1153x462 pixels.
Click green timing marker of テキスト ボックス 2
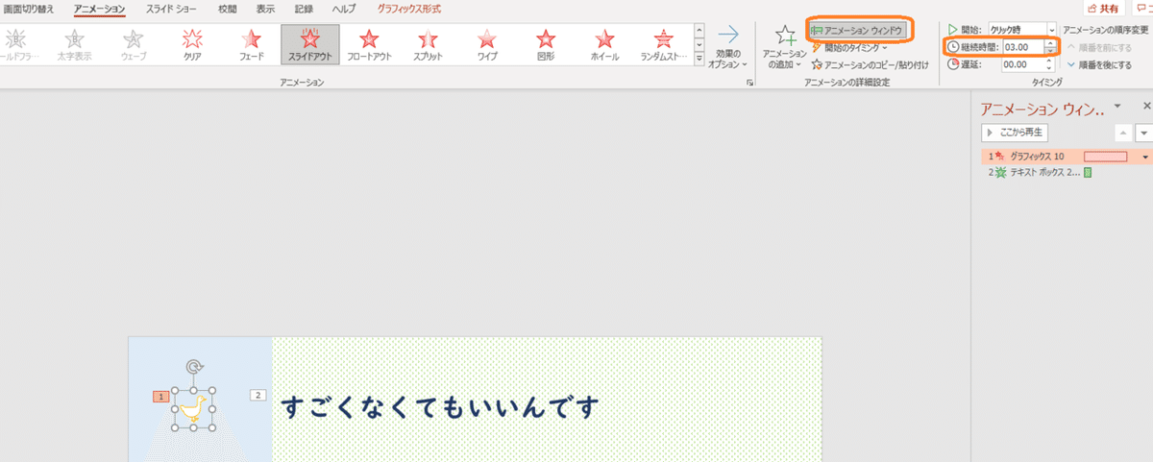1088,173
